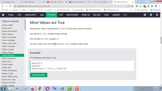162x91 pixels.
Task: Open the Extensions puzzle icon
Action: [152, 6]
